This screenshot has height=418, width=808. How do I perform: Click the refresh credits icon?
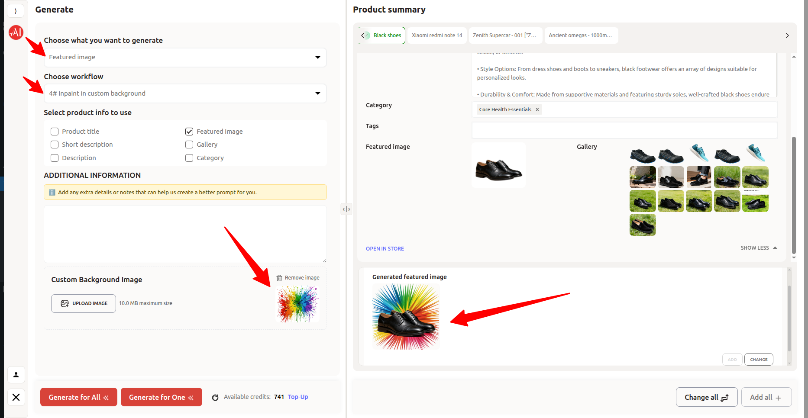pyautogui.click(x=215, y=397)
